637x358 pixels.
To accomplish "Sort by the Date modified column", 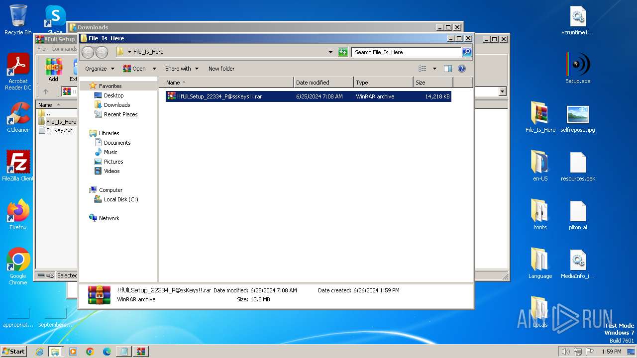I will click(x=324, y=83).
